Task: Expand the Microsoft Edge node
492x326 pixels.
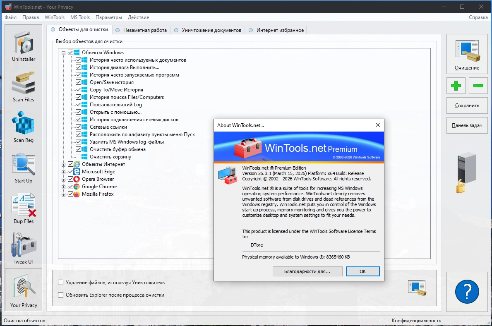Action: coord(63,172)
